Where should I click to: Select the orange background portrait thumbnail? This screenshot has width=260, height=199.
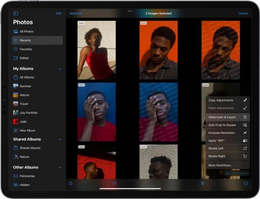pyautogui.click(x=159, y=50)
